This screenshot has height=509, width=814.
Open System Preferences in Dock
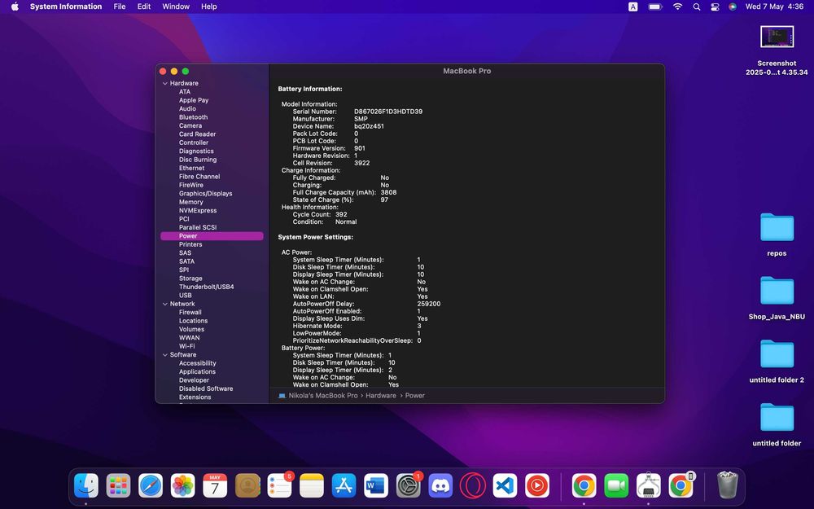pyautogui.click(x=409, y=486)
